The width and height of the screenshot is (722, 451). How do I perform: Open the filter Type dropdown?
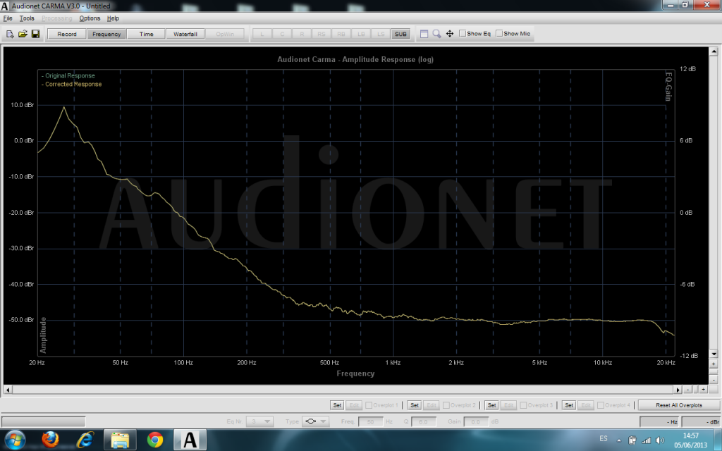[316, 421]
